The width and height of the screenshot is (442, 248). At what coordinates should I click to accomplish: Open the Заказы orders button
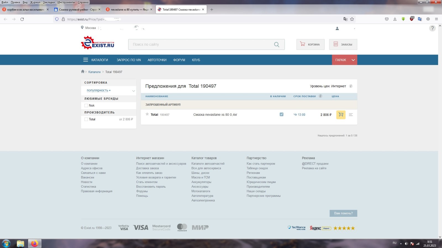coord(343,44)
